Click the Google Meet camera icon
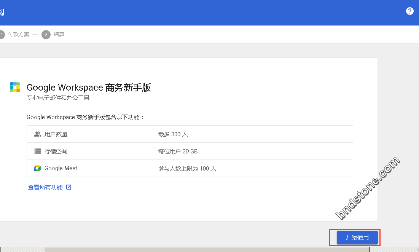419x252 pixels. point(38,168)
